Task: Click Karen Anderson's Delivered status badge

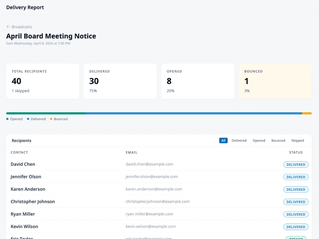Action: [x=296, y=190]
